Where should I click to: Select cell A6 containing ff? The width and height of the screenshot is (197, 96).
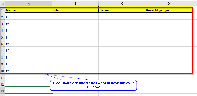pos(29,44)
